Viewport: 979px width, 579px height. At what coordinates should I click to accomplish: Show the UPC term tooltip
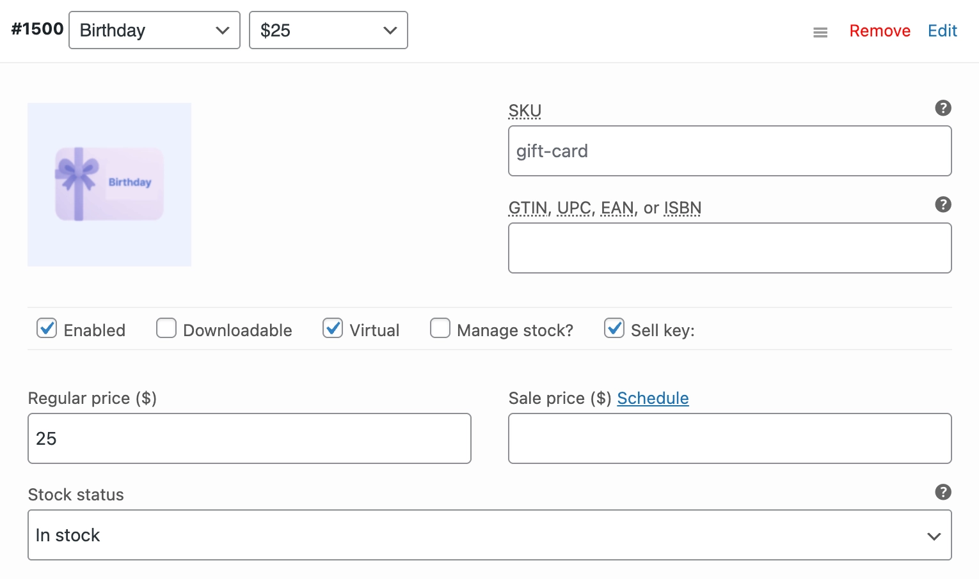coord(573,207)
